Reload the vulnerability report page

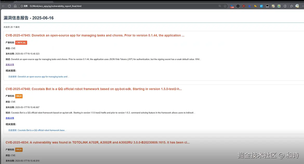(x=9, y=6)
